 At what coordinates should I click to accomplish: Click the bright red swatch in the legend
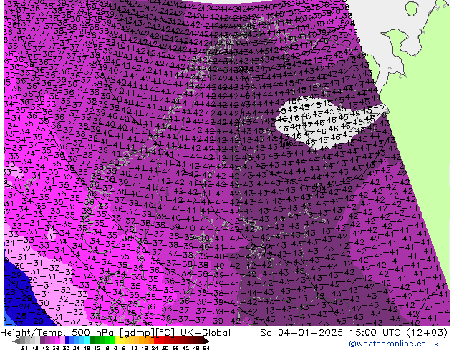click(156, 341)
